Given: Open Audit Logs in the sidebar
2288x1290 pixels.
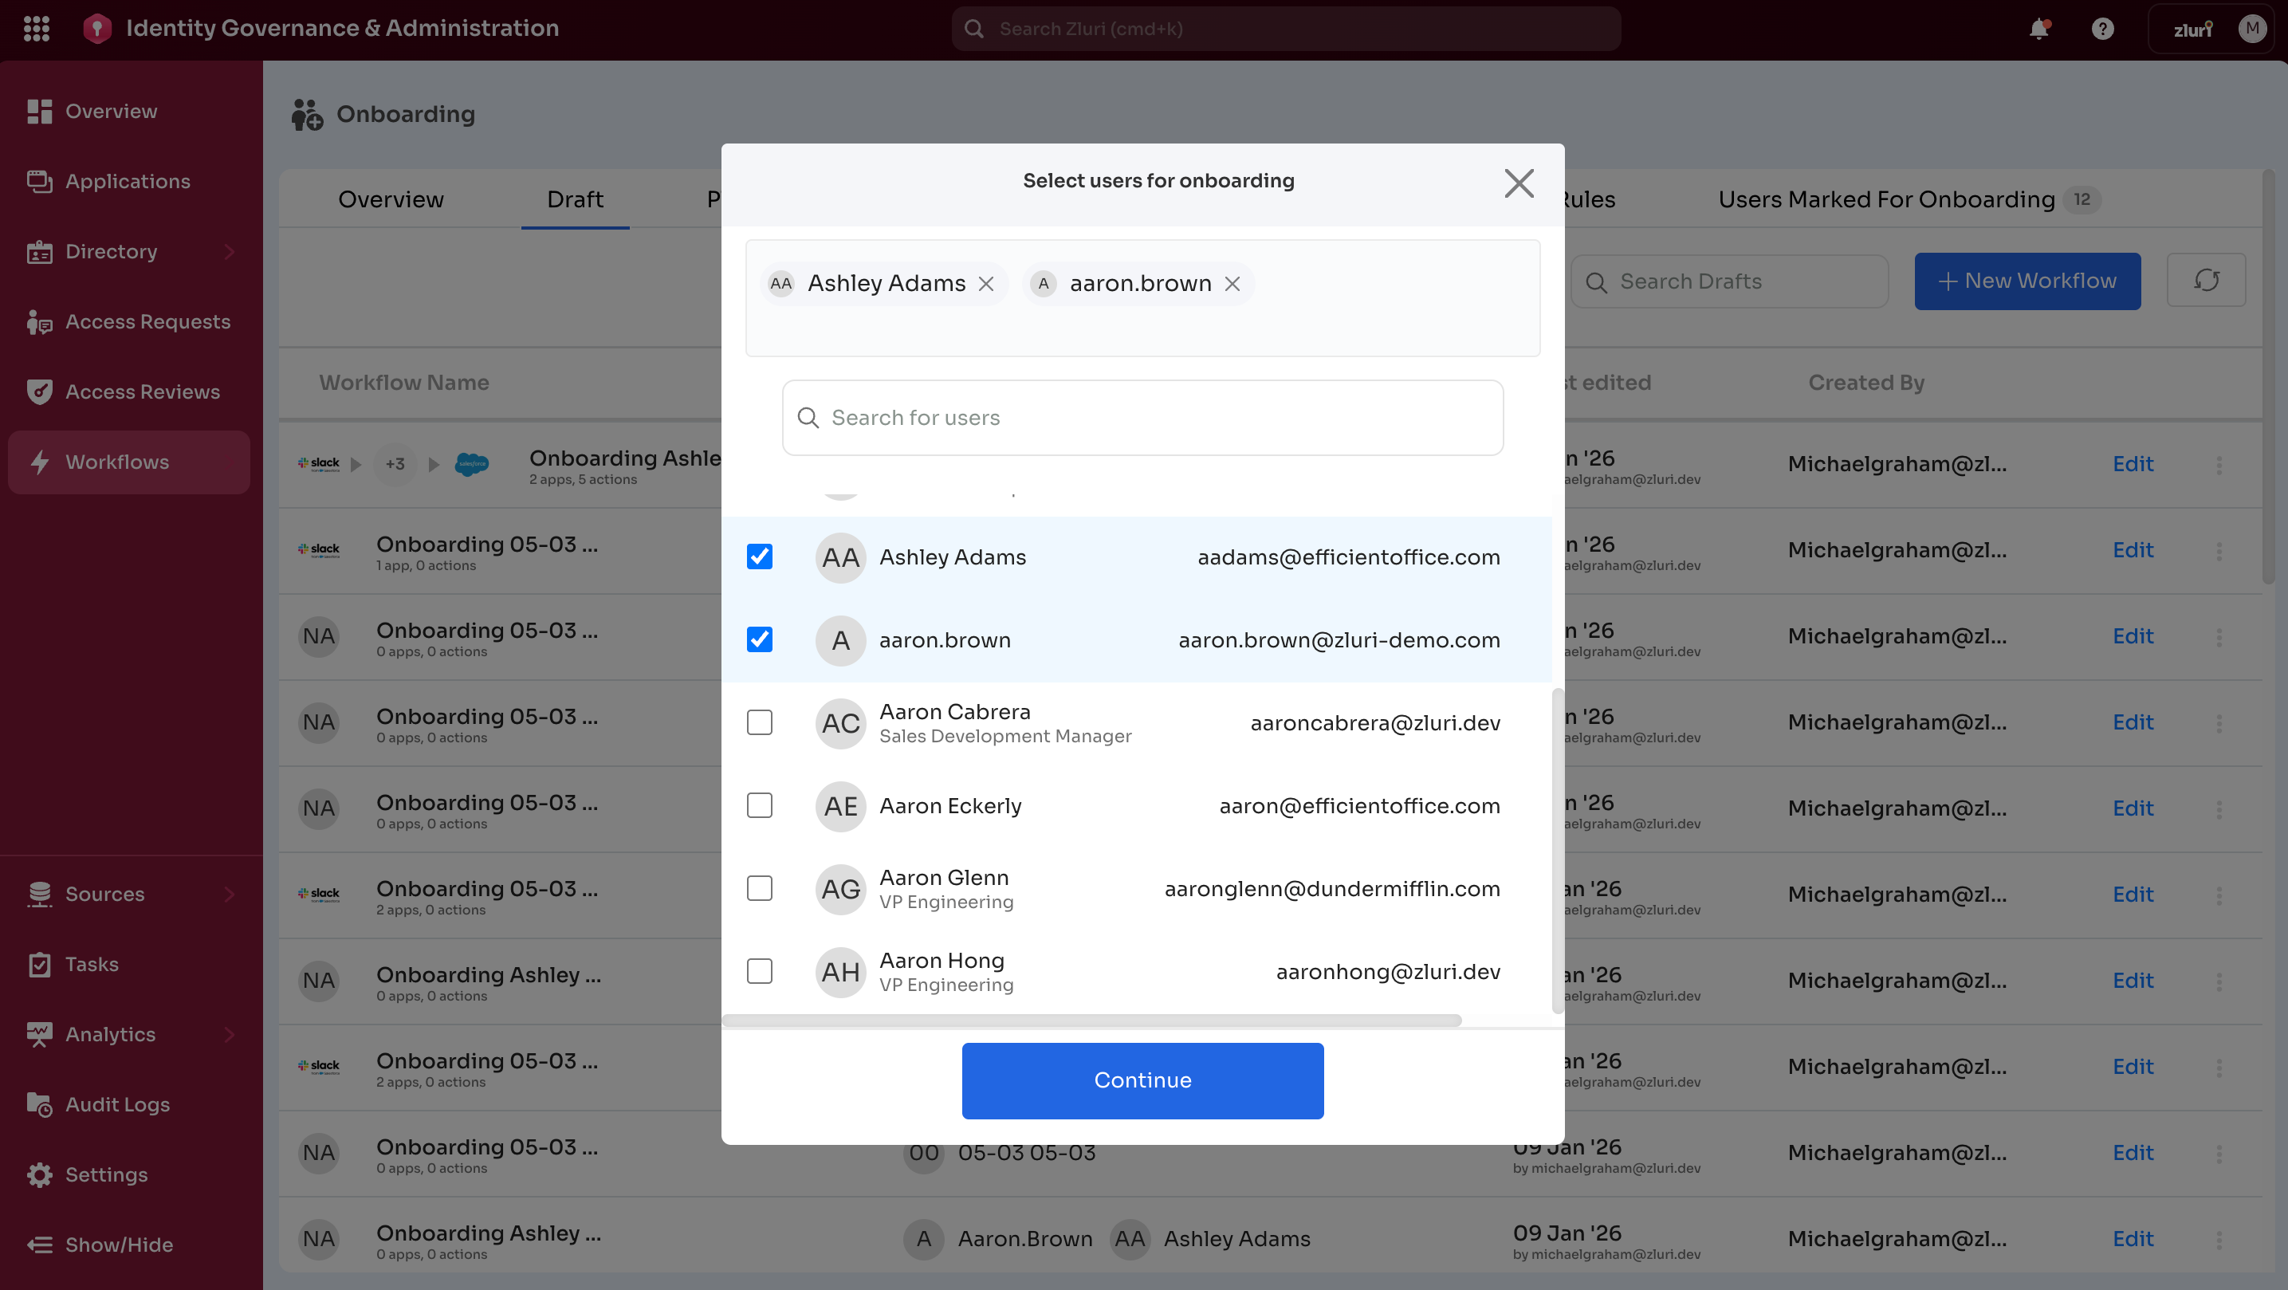Looking at the screenshot, I should [117, 1104].
